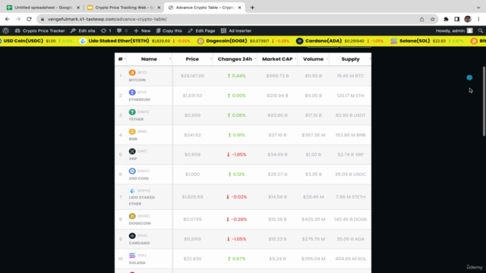Image resolution: width=486 pixels, height=273 pixels.
Task: Open the New content menu
Action: (142, 30)
